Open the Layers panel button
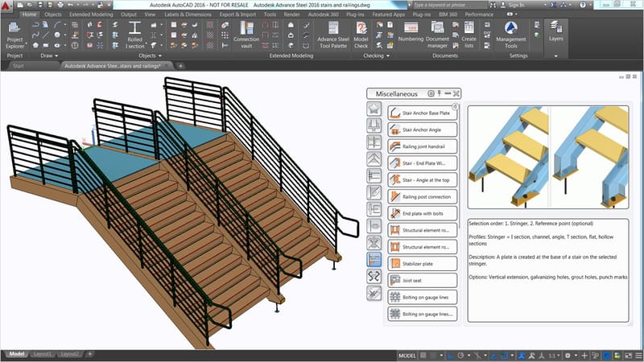Image resolution: width=644 pixels, height=362 pixels. 555,31
